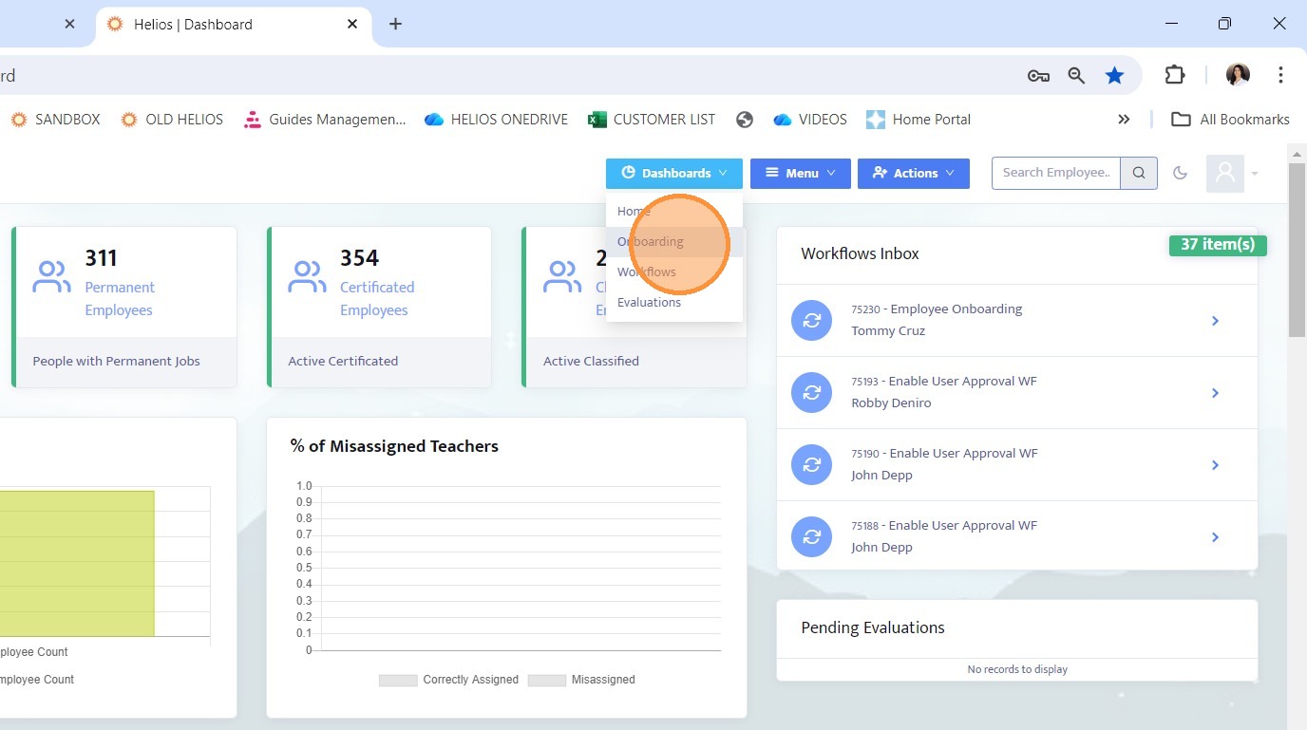Select Home from the Dashboards menu

point(674,211)
